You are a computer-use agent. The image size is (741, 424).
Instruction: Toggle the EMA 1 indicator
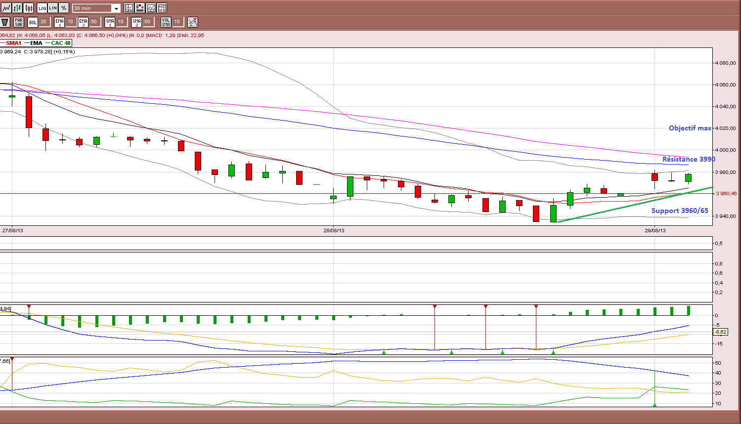click(x=60, y=22)
